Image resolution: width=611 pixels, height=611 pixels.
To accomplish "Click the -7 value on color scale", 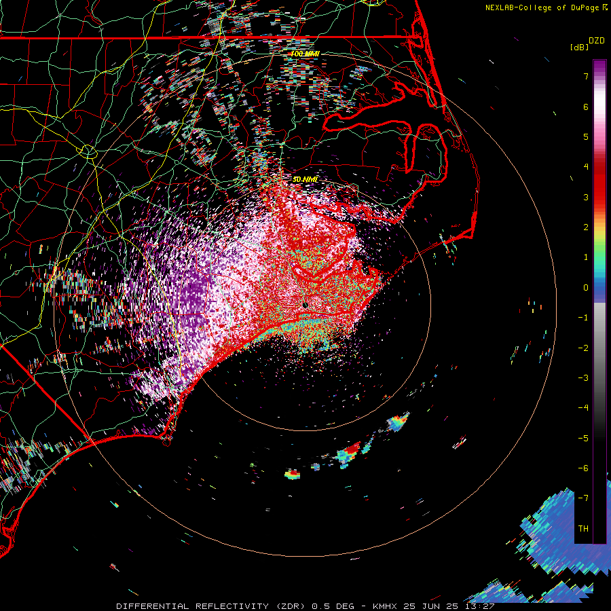I will tap(583, 498).
